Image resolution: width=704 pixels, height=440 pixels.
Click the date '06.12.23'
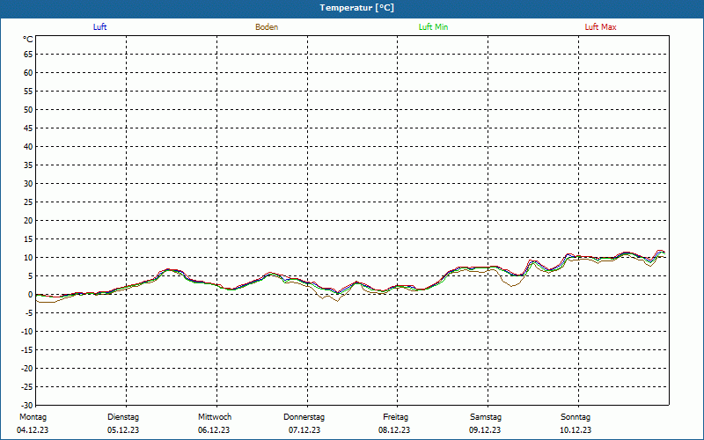pos(214,430)
